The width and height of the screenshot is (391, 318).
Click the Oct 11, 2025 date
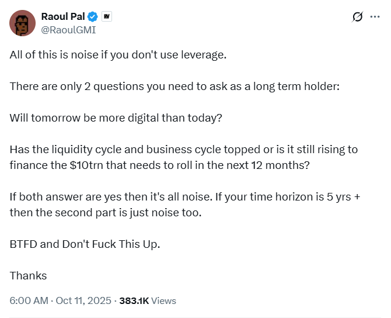(84, 301)
